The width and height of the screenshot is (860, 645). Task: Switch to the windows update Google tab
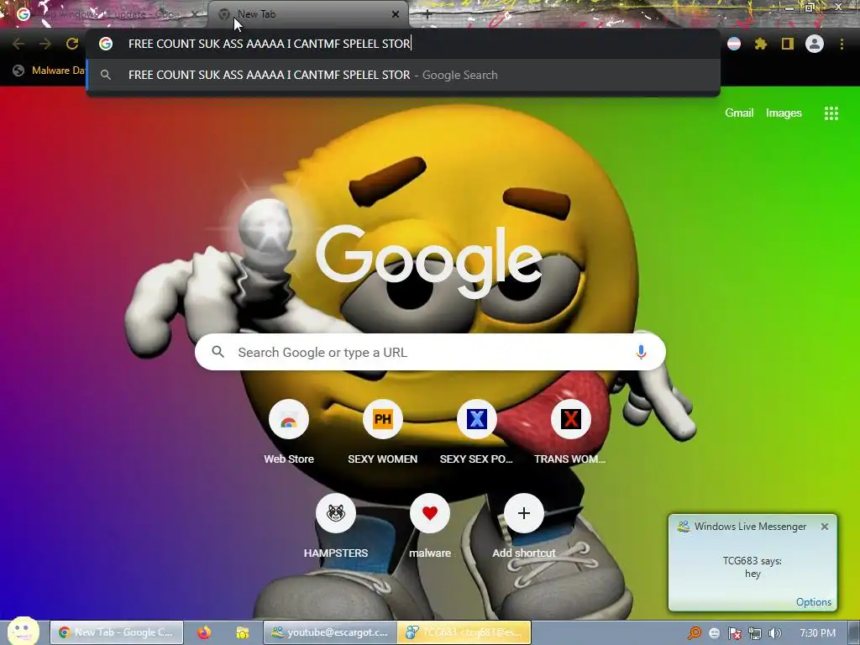point(104,14)
